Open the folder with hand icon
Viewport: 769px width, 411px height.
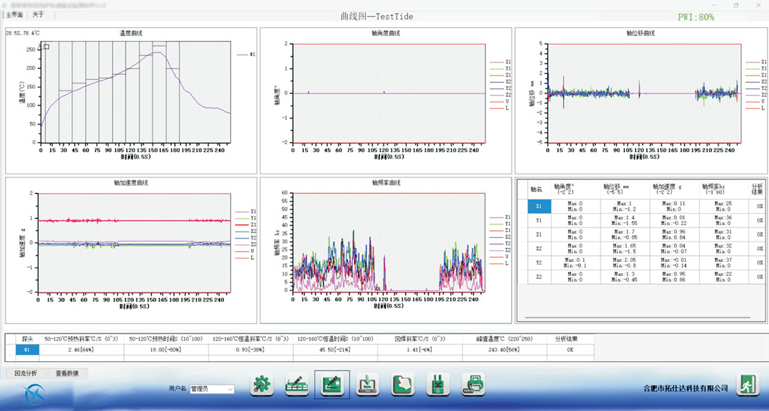[x=402, y=385]
